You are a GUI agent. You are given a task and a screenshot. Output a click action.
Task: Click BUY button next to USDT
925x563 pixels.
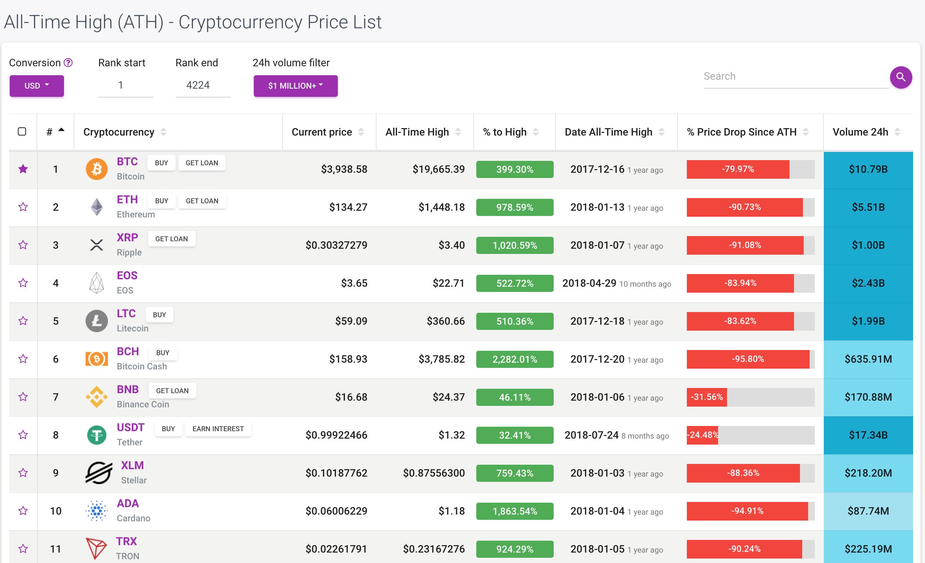[168, 428]
